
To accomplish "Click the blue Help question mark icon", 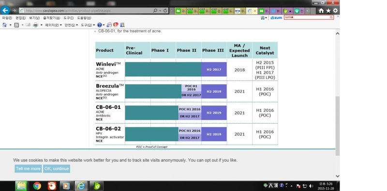I will point(100,25).
